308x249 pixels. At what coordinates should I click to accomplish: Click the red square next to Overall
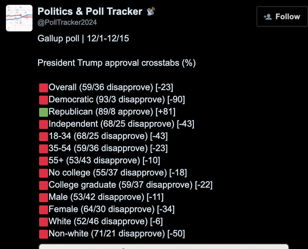point(44,88)
